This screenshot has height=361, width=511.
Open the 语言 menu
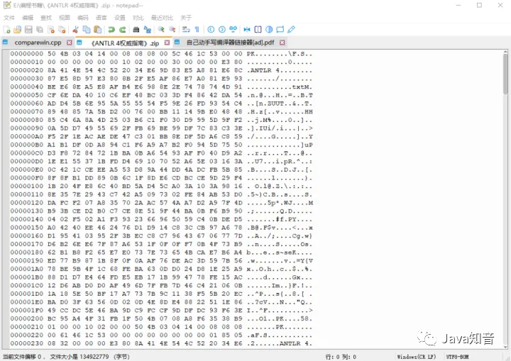pyautogui.click(x=101, y=18)
